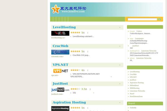Image resolution: width=167 pixels, height=111 pixels.
Task: Click the 4/5 score for VPS.NET
Action: pyautogui.click(x=83, y=70)
